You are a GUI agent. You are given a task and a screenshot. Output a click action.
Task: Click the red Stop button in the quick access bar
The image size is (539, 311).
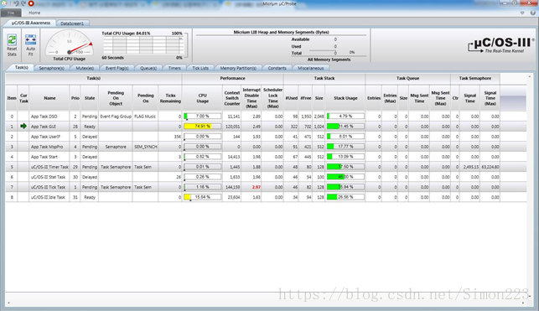[x=31, y=3]
